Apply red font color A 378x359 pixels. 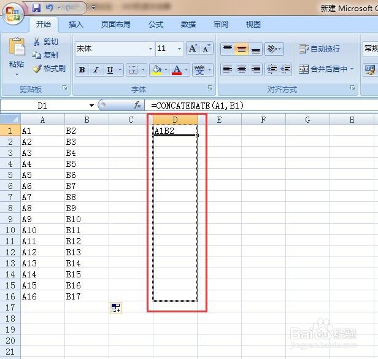coord(177,70)
